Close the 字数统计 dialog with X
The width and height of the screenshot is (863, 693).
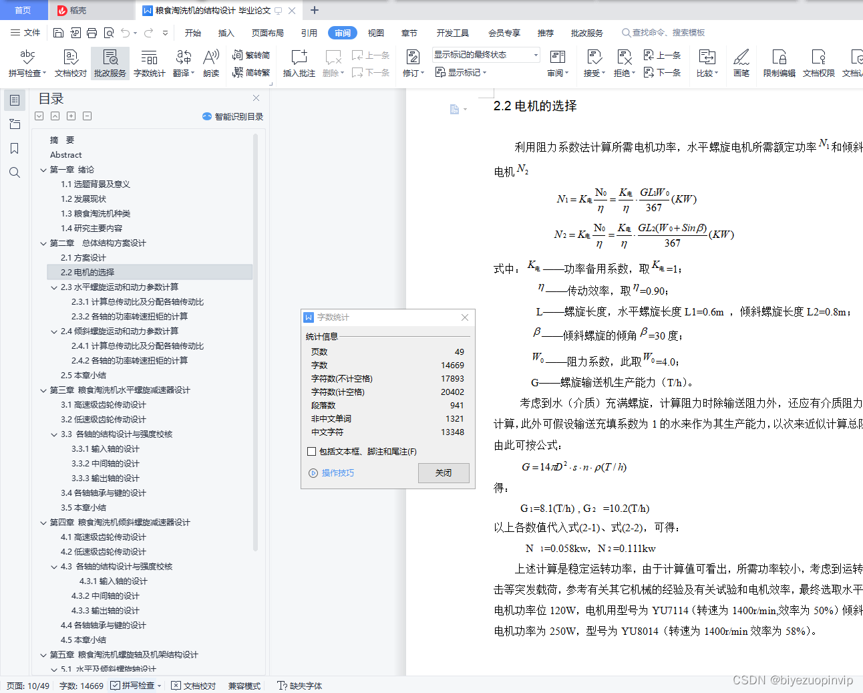click(465, 317)
